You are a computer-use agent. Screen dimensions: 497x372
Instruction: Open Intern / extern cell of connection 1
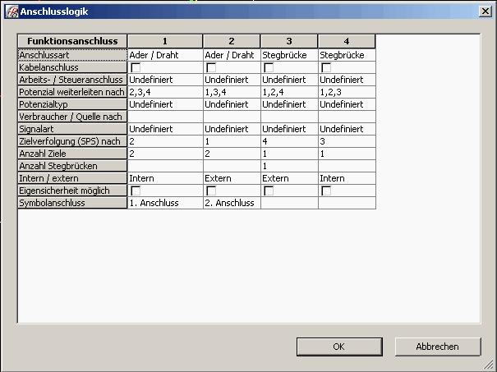[165, 178]
